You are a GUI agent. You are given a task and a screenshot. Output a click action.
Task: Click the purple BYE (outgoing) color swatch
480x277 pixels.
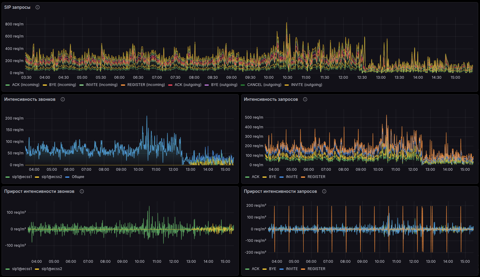(207, 85)
